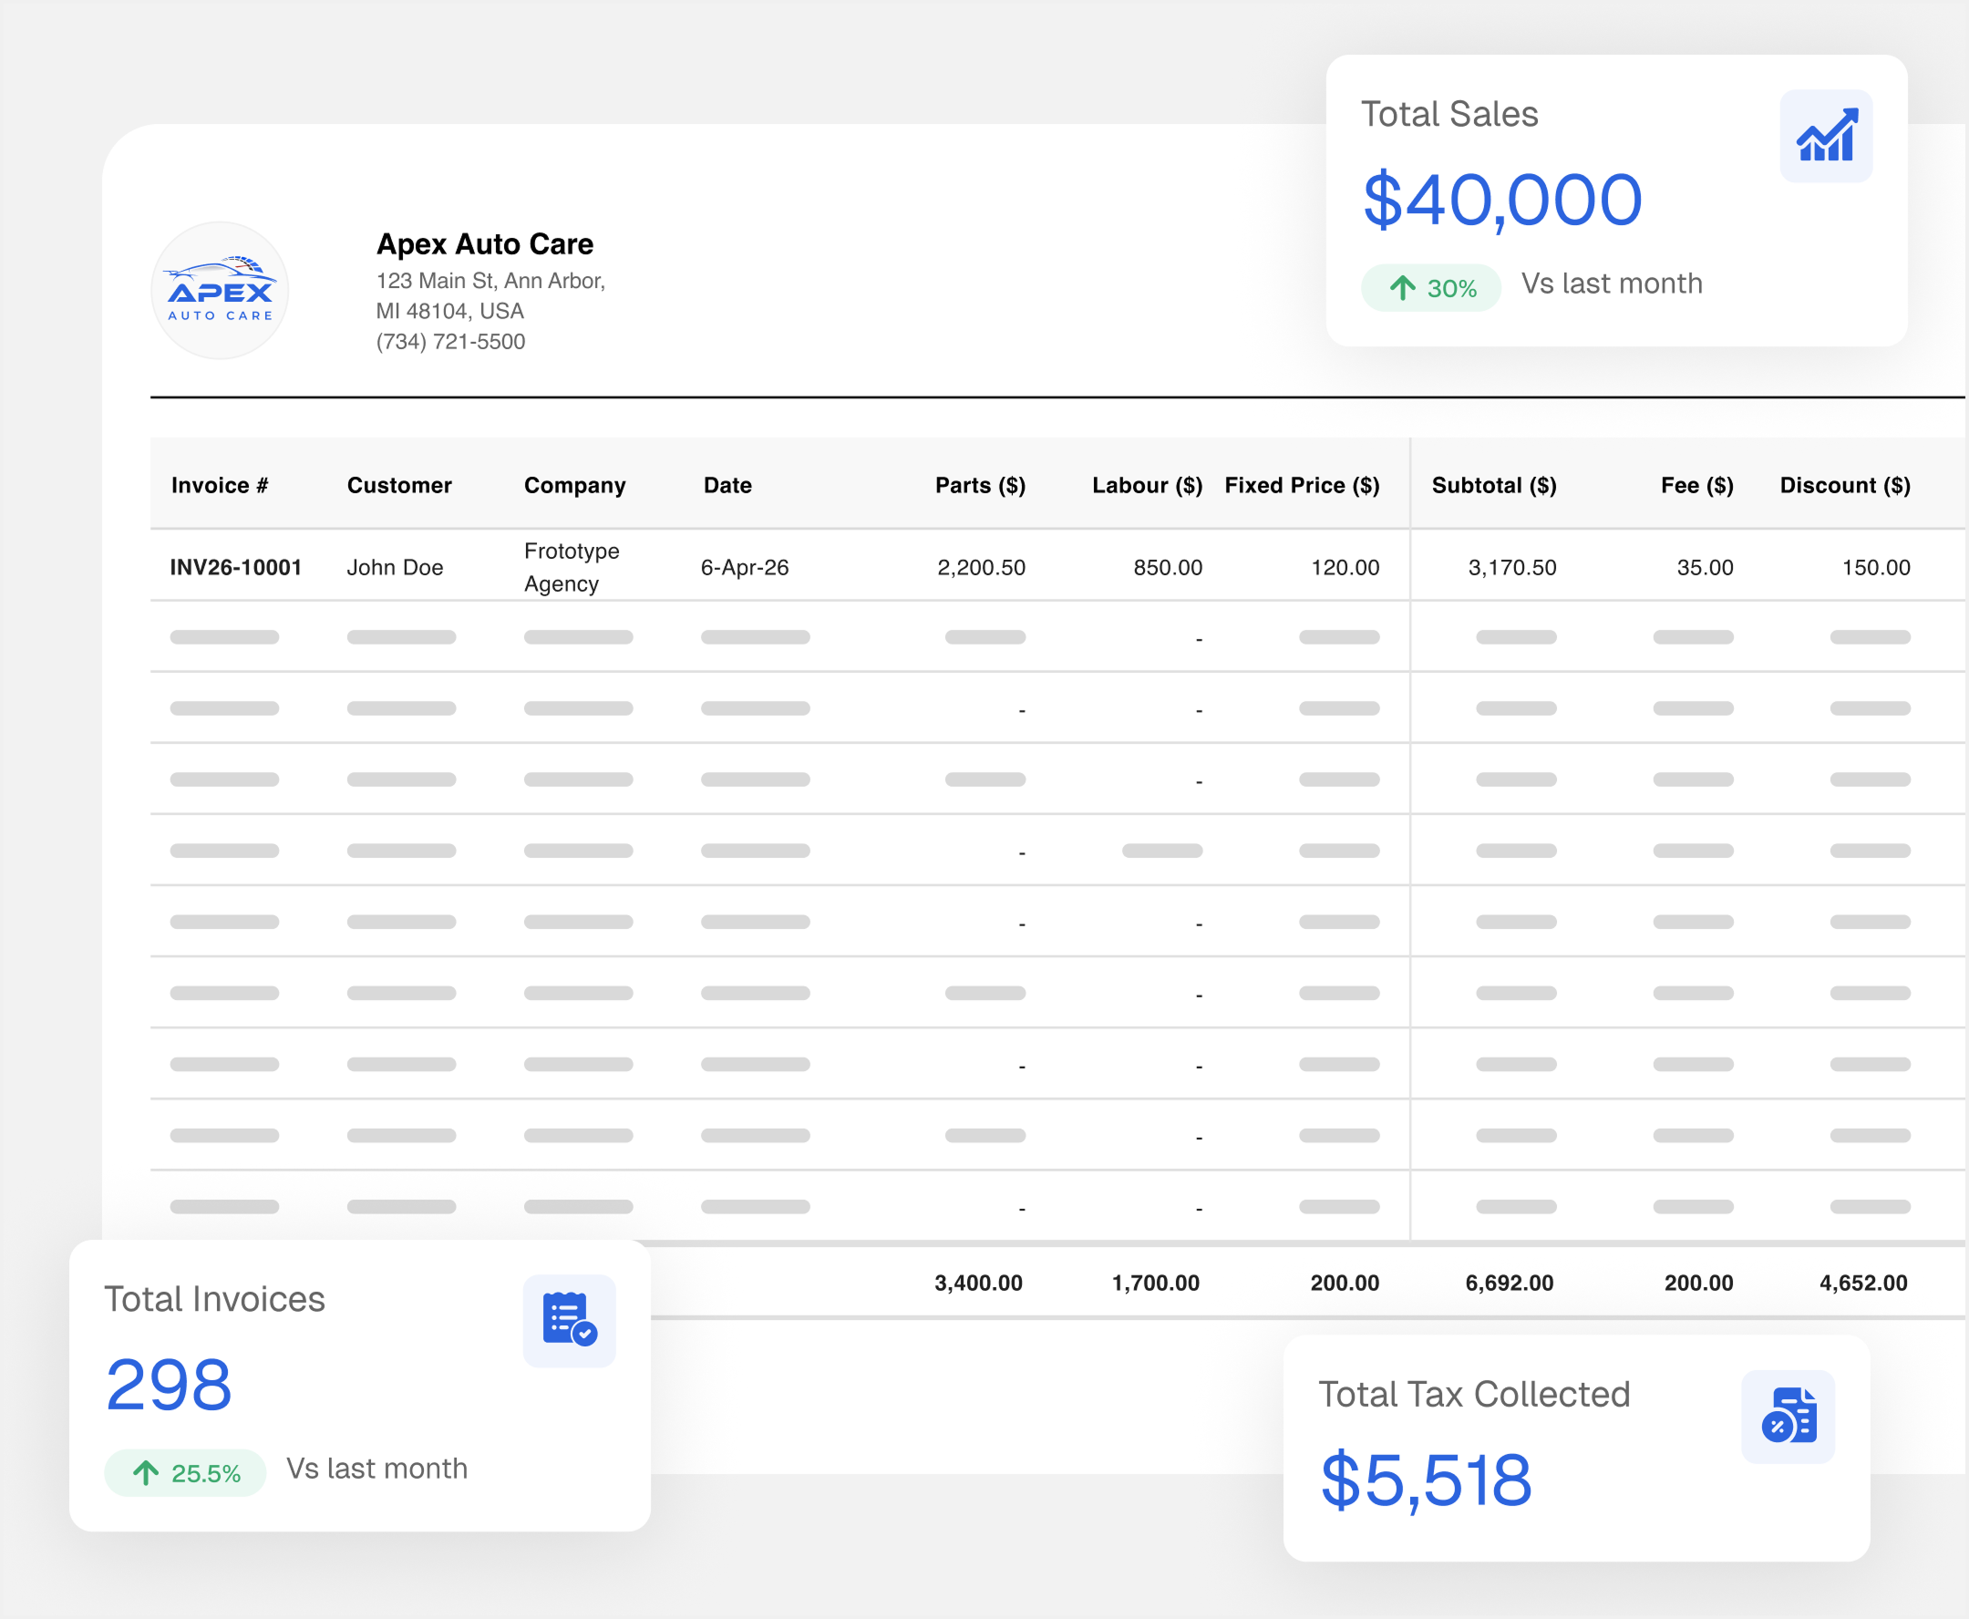This screenshot has width=1969, height=1619.
Task: Select the Customer column header
Action: [399, 485]
